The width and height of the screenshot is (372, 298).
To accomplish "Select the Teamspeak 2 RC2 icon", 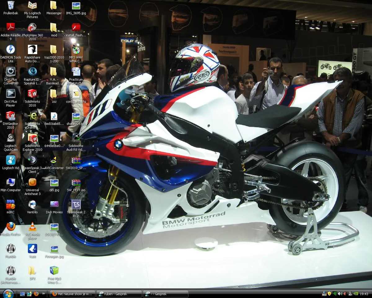I will point(76,204).
